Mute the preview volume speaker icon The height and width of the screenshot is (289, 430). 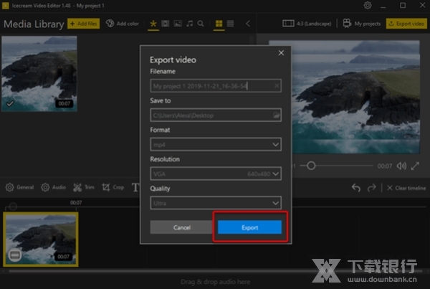401,166
